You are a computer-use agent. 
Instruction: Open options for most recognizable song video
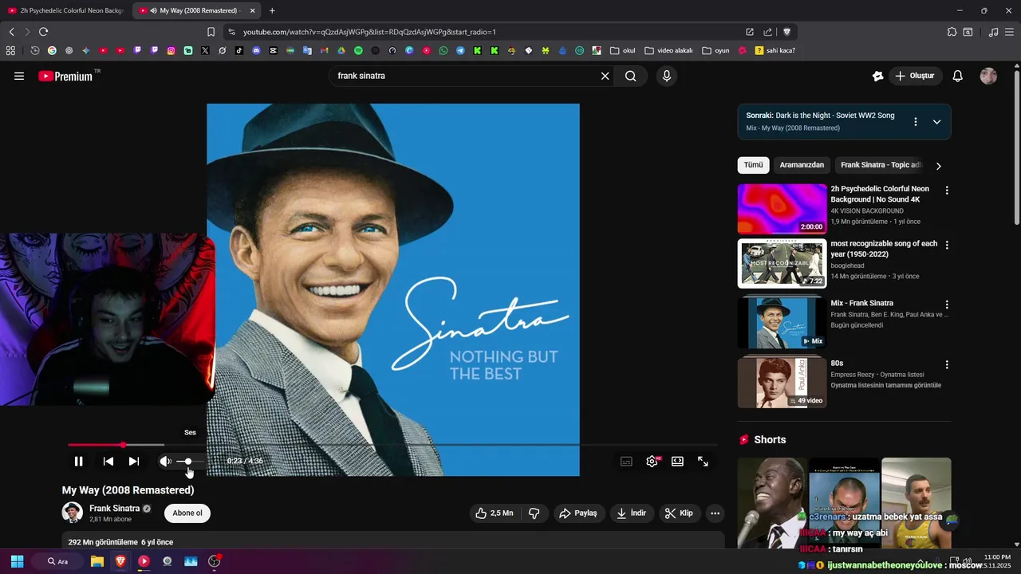947,246
